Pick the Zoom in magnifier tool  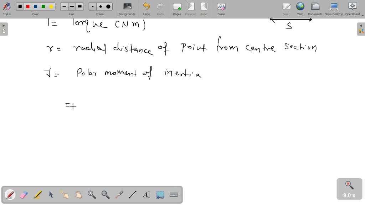pos(92,195)
